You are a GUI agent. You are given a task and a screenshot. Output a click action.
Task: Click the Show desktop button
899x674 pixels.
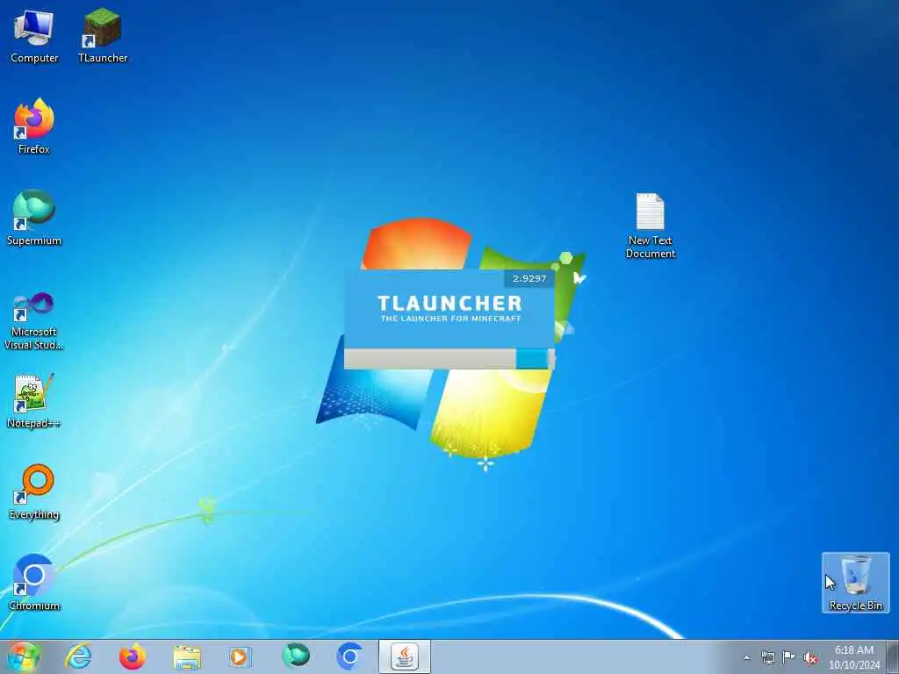tap(893, 656)
